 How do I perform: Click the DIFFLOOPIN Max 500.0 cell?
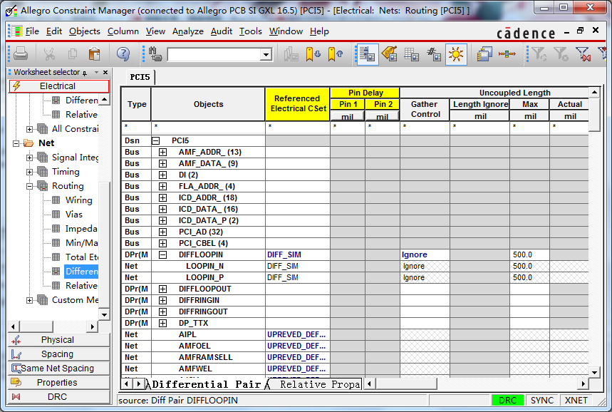pyautogui.click(x=529, y=254)
